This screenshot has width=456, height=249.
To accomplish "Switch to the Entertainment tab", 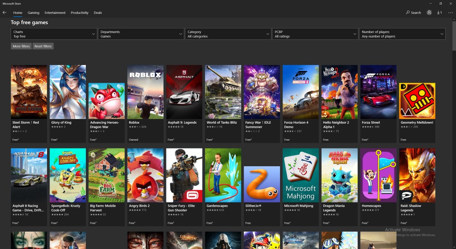I will click(x=55, y=13).
